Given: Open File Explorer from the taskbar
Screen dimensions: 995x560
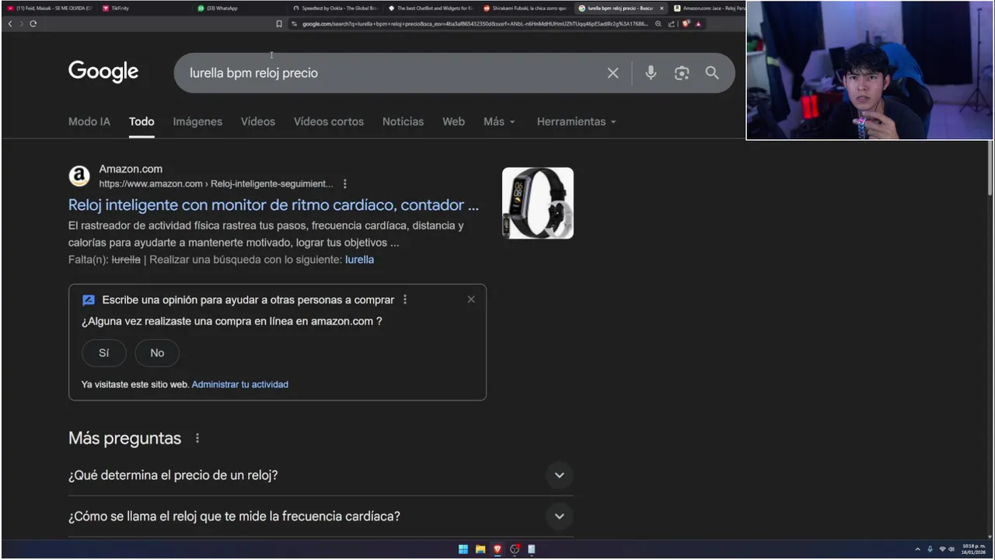Looking at the screenshot, I should click(480, 549).
